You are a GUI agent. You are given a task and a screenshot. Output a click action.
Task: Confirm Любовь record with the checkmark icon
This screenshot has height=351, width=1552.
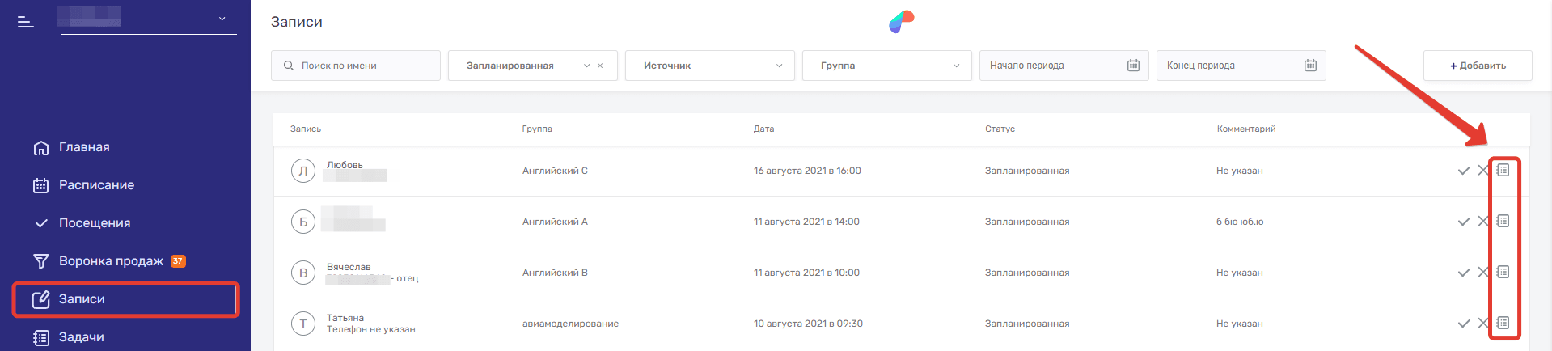1463,171
